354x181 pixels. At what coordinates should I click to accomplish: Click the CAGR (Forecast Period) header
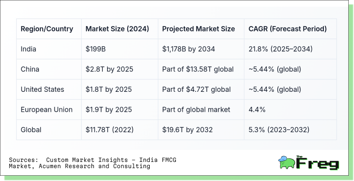pos(288,29)
